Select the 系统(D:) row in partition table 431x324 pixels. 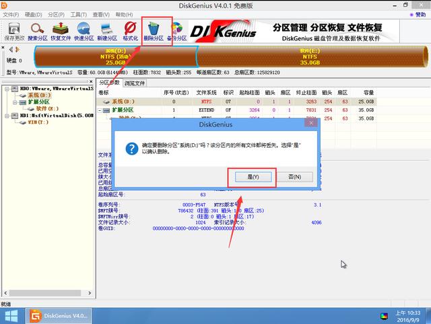pos(236,102)
